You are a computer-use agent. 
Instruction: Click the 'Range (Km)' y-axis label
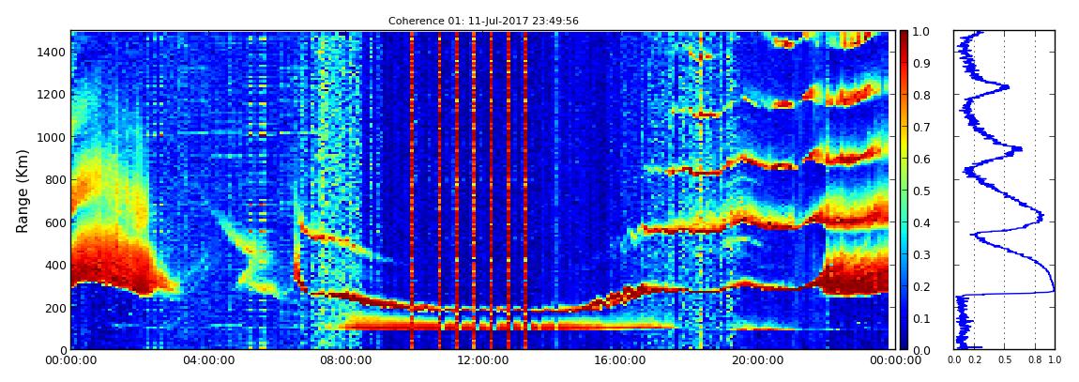(23, 190)
